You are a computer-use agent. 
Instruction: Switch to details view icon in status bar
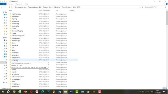coord(164,88)
